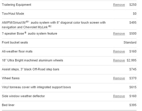Click the $745 assist steps price
The width and height of the screenshot is (142, 111).
(133, 69)
